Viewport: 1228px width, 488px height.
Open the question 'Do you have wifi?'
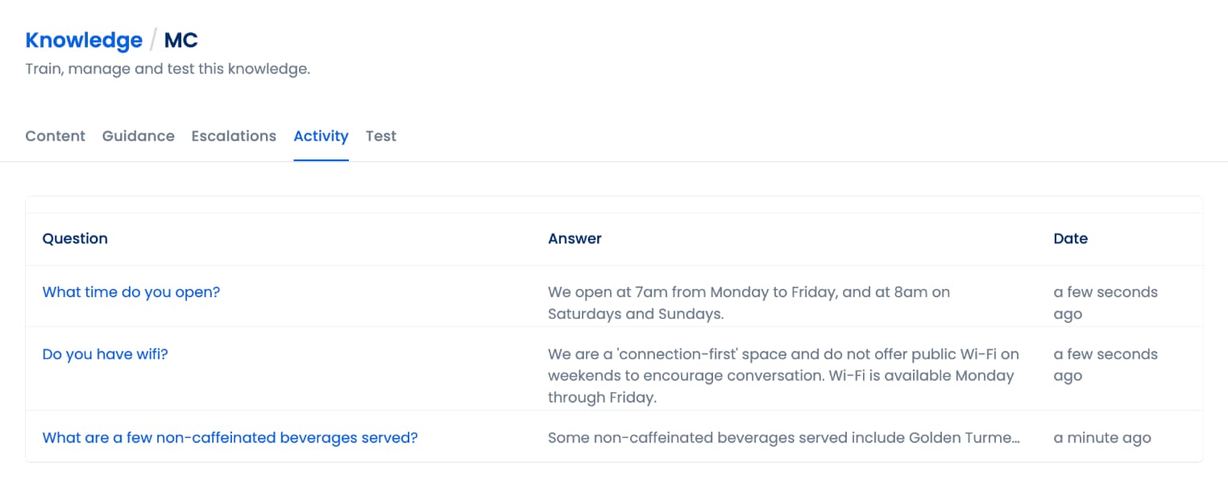click(105, 354)
